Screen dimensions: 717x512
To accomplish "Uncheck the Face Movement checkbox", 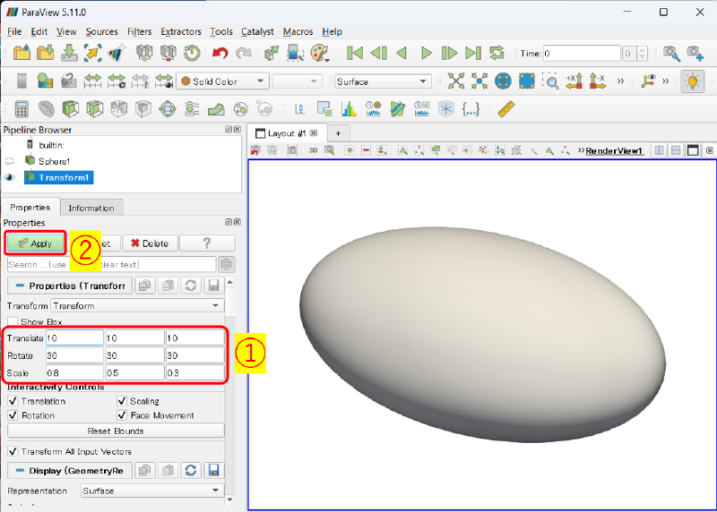I will (x=123, y=415).
